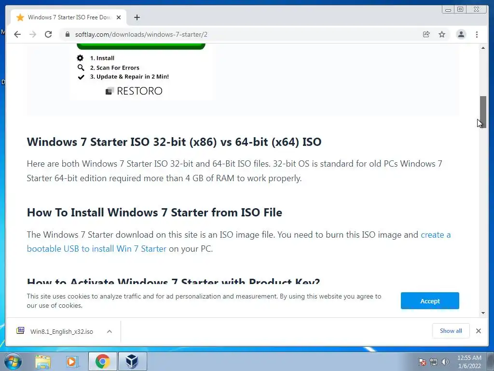Open Chrome's three-dot menu
This screenshot has width=494, height=371.
477,34
